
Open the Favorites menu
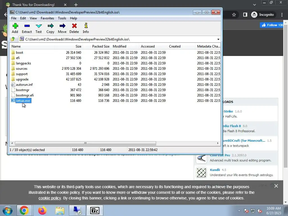[x=47, y=18]
